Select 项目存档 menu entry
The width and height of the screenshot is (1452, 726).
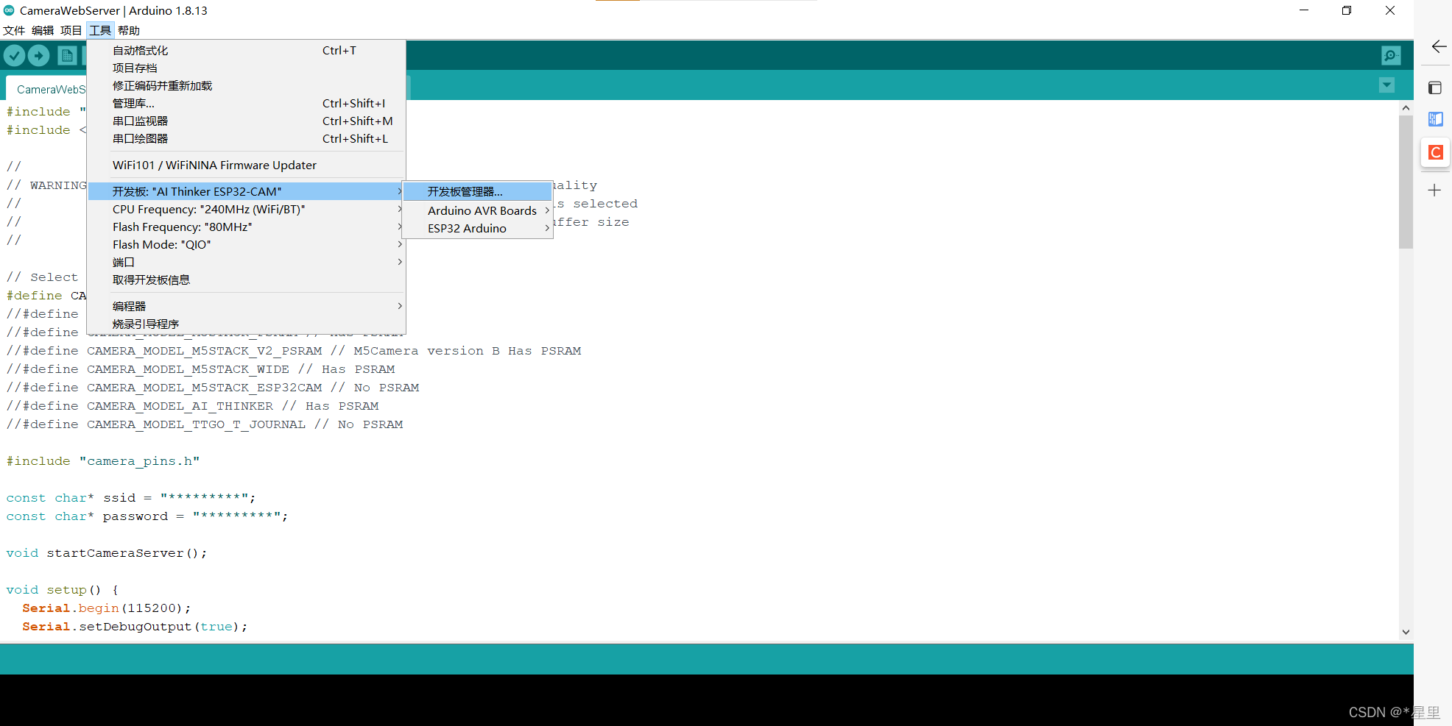[x=246, y=68]
